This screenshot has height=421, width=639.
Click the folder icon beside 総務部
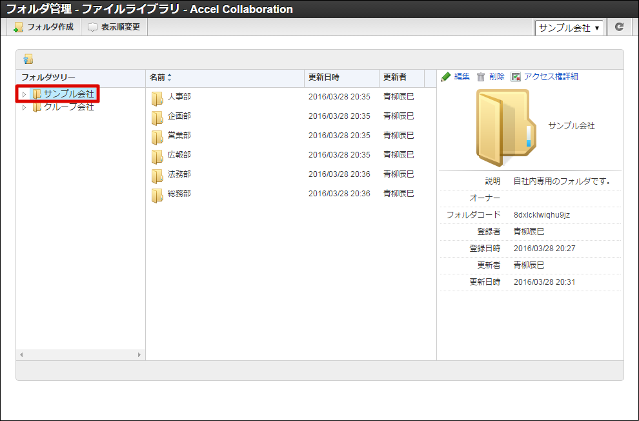[x=157, y=195]
